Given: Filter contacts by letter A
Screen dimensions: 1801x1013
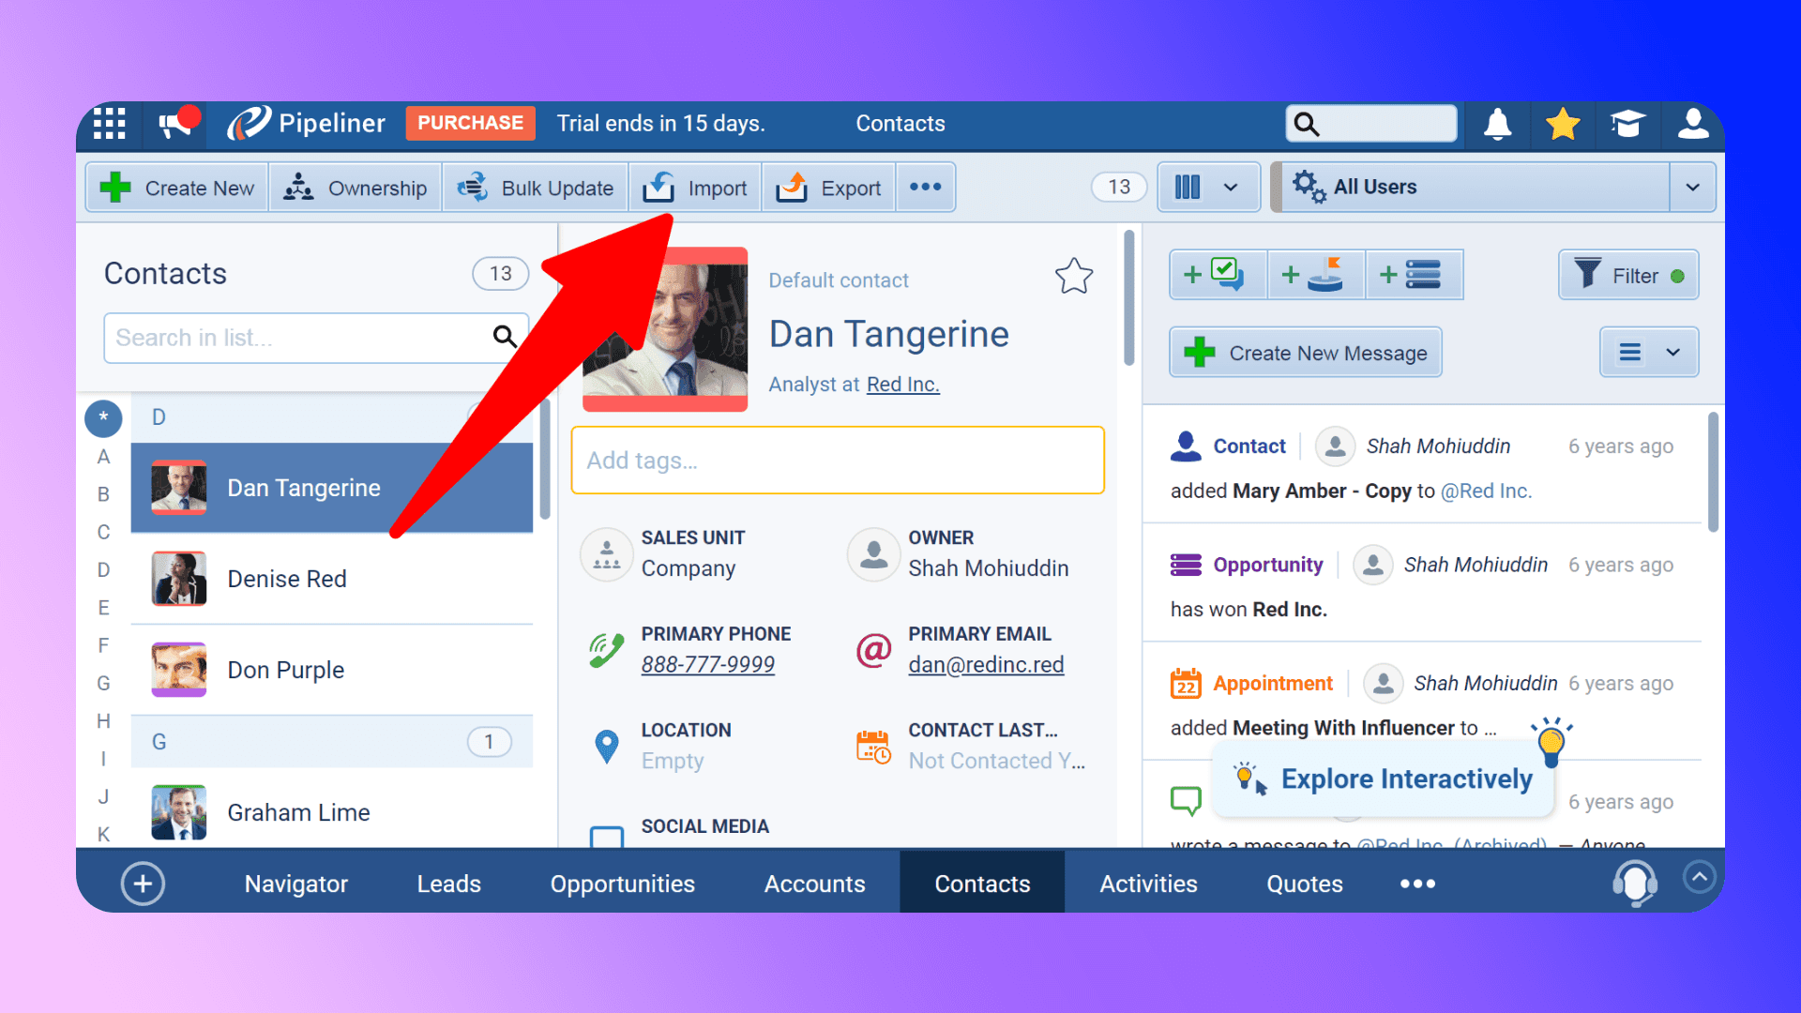Looking at the screenshot, I should (x=103, y=457).
